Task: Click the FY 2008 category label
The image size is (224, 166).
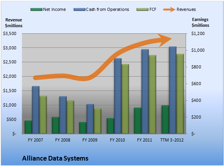Action: point(63,140)
